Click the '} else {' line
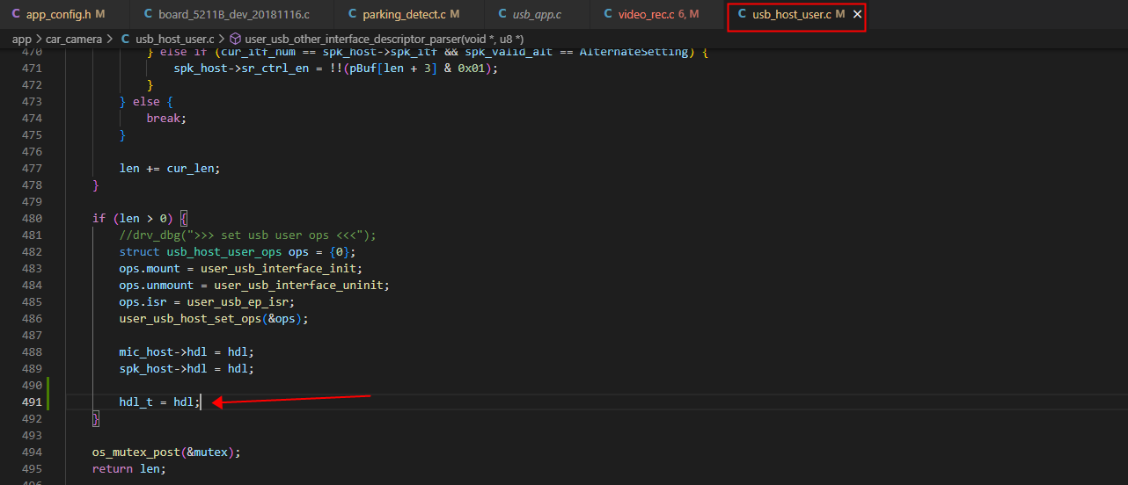Image resolution: width=1128 pixels, height=485 pixels. (146, 102)
